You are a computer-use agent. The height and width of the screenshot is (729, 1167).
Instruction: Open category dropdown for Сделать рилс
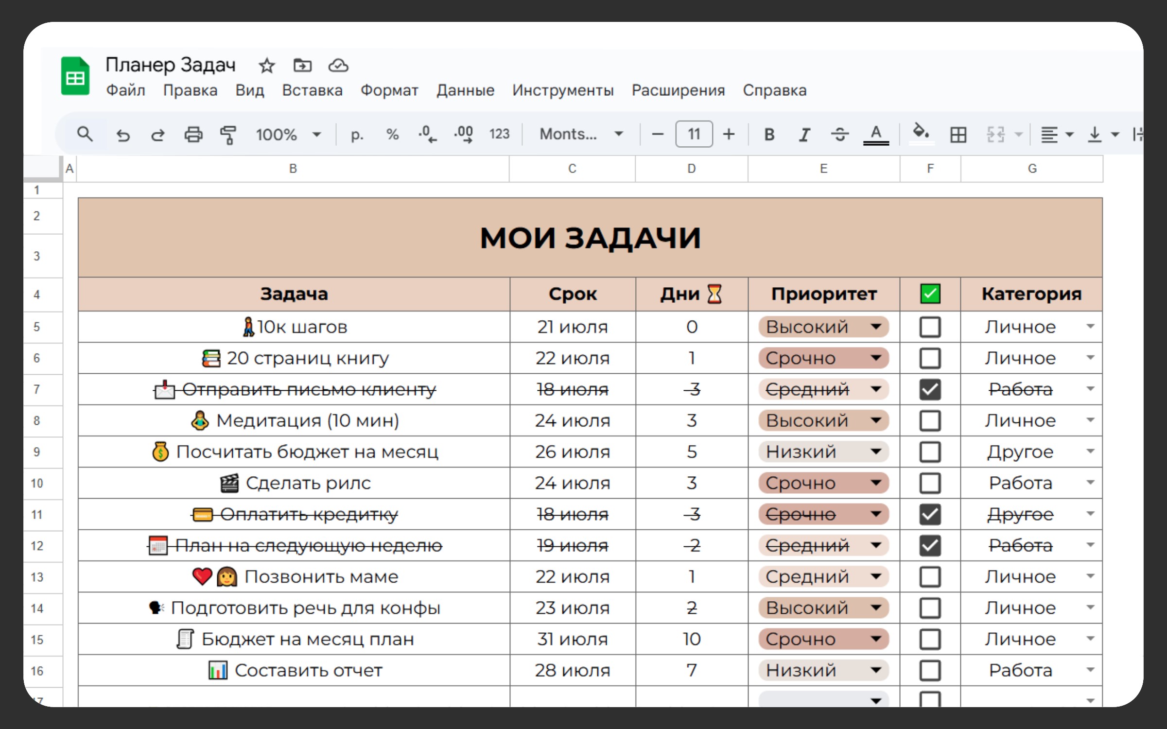1090,483
